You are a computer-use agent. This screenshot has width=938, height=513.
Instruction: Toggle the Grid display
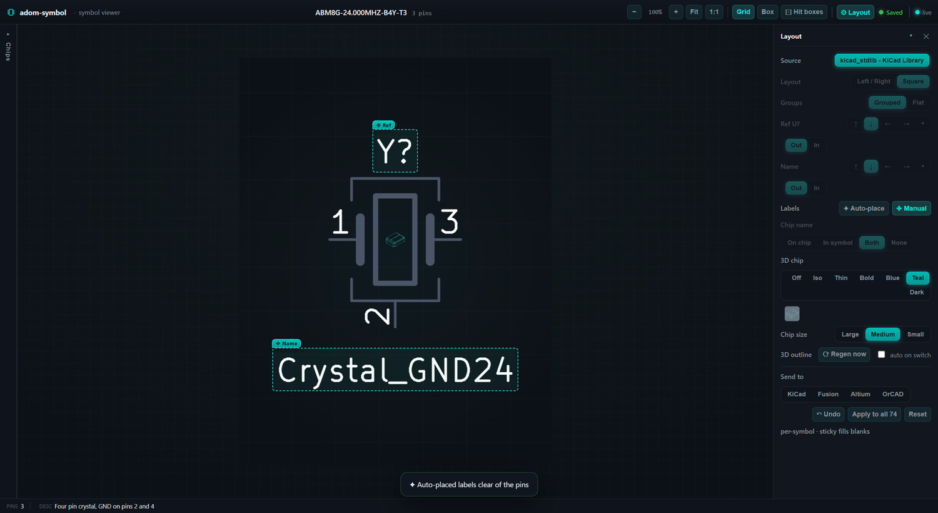click(744, 12)
